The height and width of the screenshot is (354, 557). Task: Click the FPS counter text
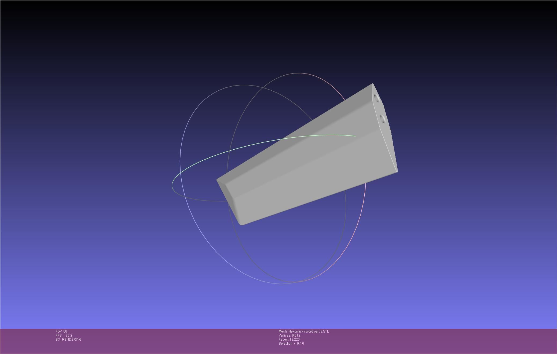coord(64,335)
